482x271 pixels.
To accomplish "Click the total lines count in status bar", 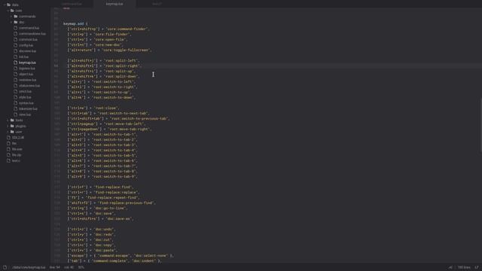I will pos(464,267).
